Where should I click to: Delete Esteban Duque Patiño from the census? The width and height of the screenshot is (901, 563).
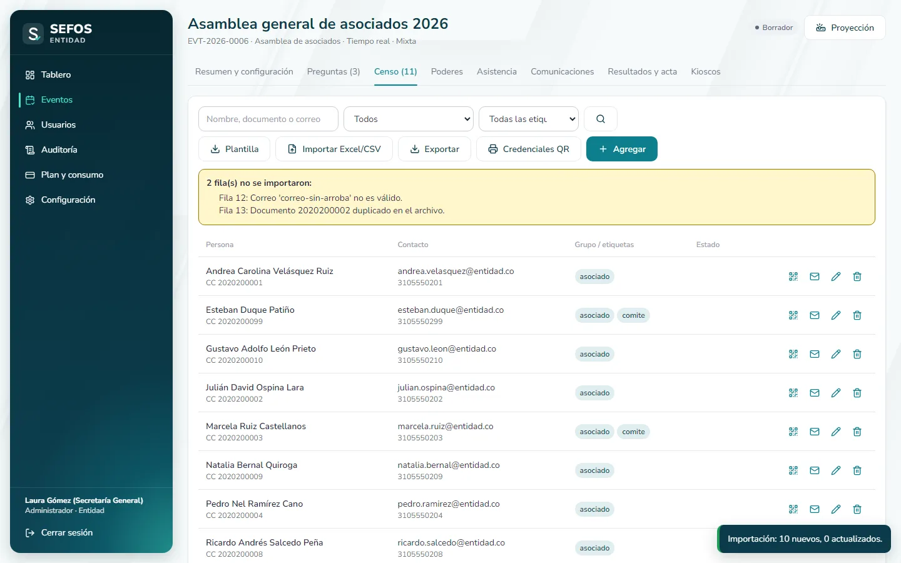pyautogui.click(x=857, y=315)
